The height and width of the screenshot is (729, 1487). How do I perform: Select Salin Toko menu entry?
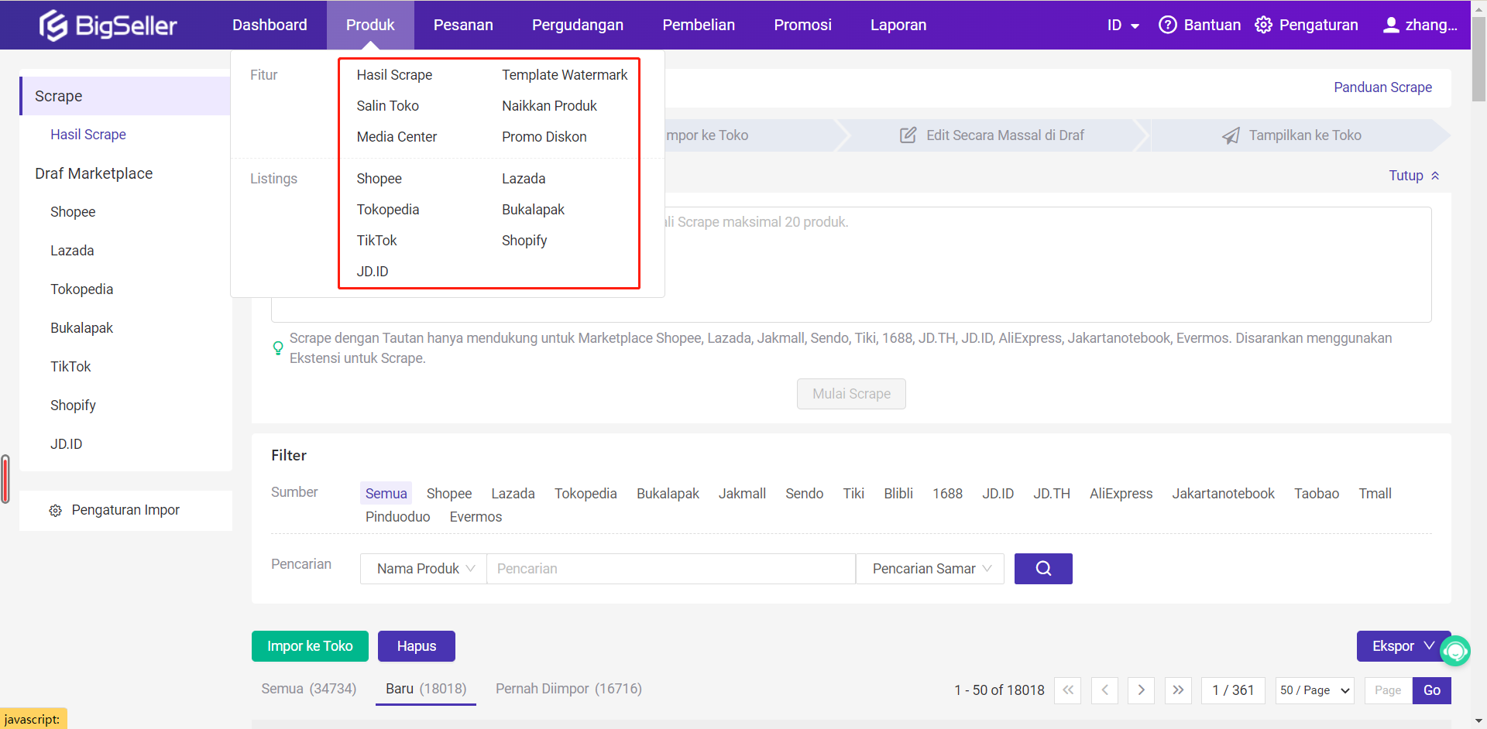[387, 106]
